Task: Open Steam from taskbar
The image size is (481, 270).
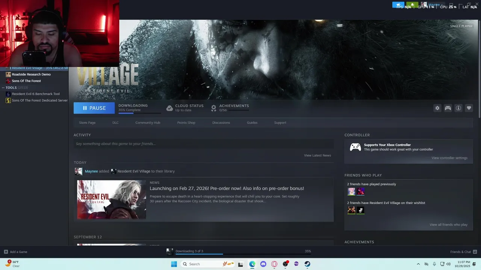Action: pyautogui.click(x=307, y=264)
